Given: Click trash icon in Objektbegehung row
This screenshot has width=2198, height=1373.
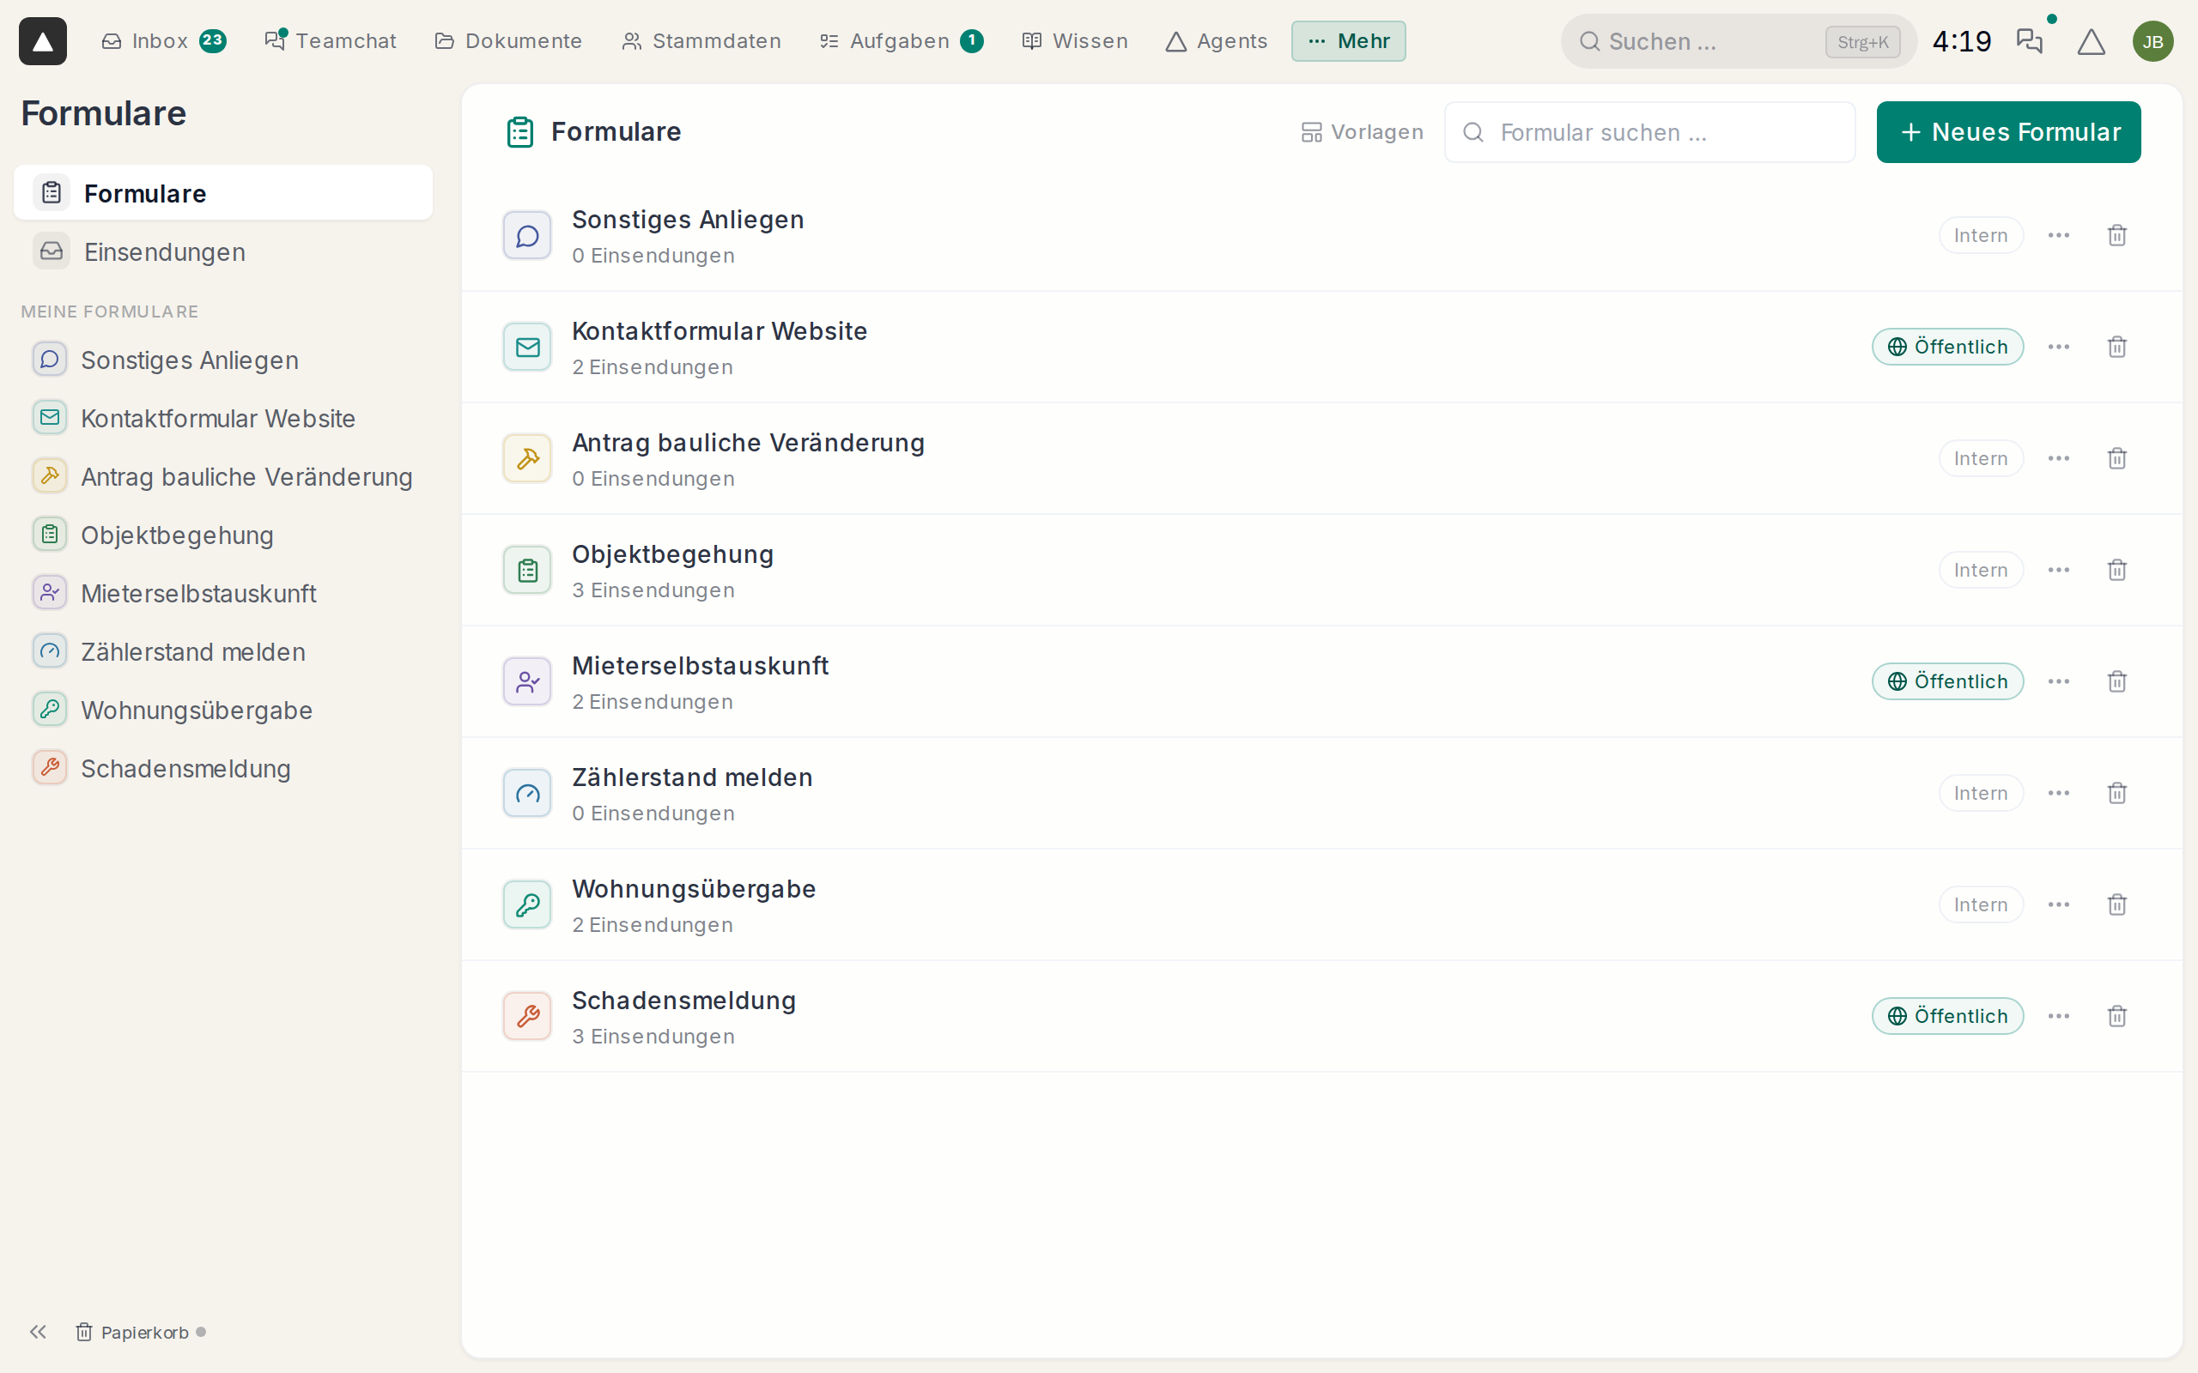Looking at the screenshot, I should pos(2117,571).
